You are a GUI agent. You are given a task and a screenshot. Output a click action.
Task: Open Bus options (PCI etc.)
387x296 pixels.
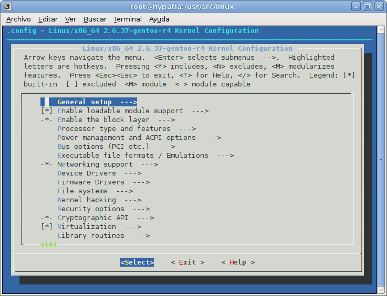(116, 147)
